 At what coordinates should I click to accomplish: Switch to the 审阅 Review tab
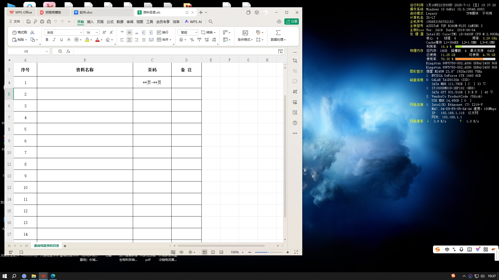coord(130,22)
